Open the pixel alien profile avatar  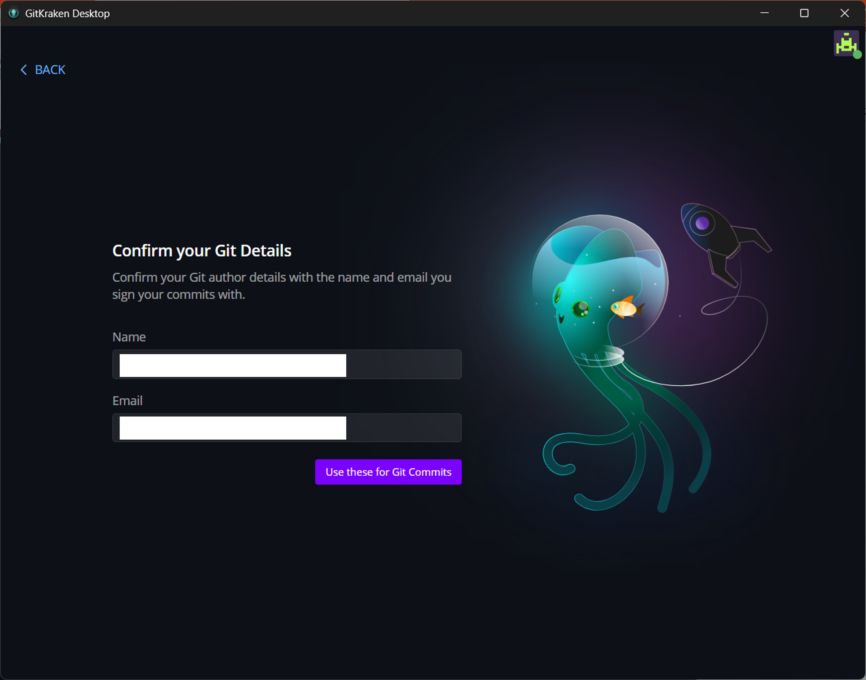coord(845,43)
